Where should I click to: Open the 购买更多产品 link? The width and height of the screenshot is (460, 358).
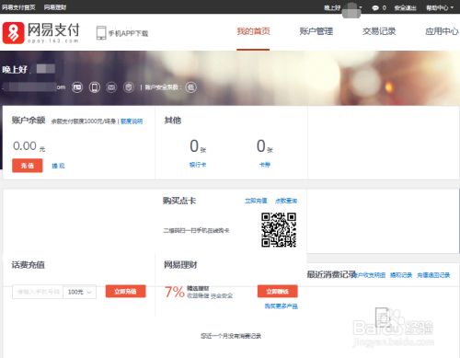(x=282, y=306)
